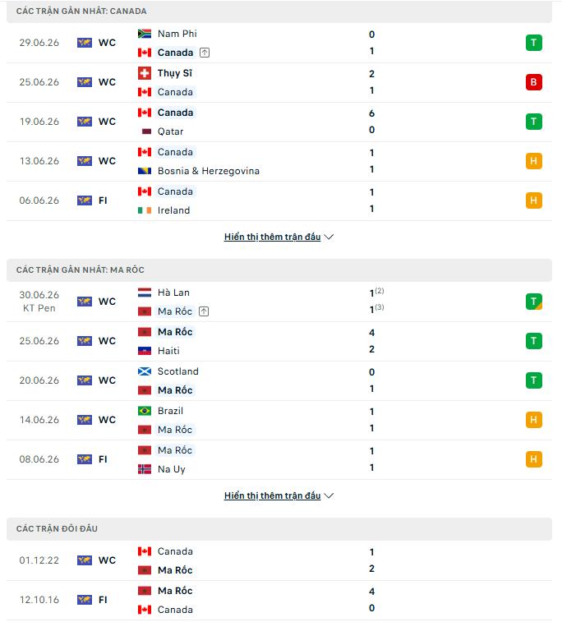Click the penalty-win T badge for Hà Lan match
562x622 pixels.
533,302
